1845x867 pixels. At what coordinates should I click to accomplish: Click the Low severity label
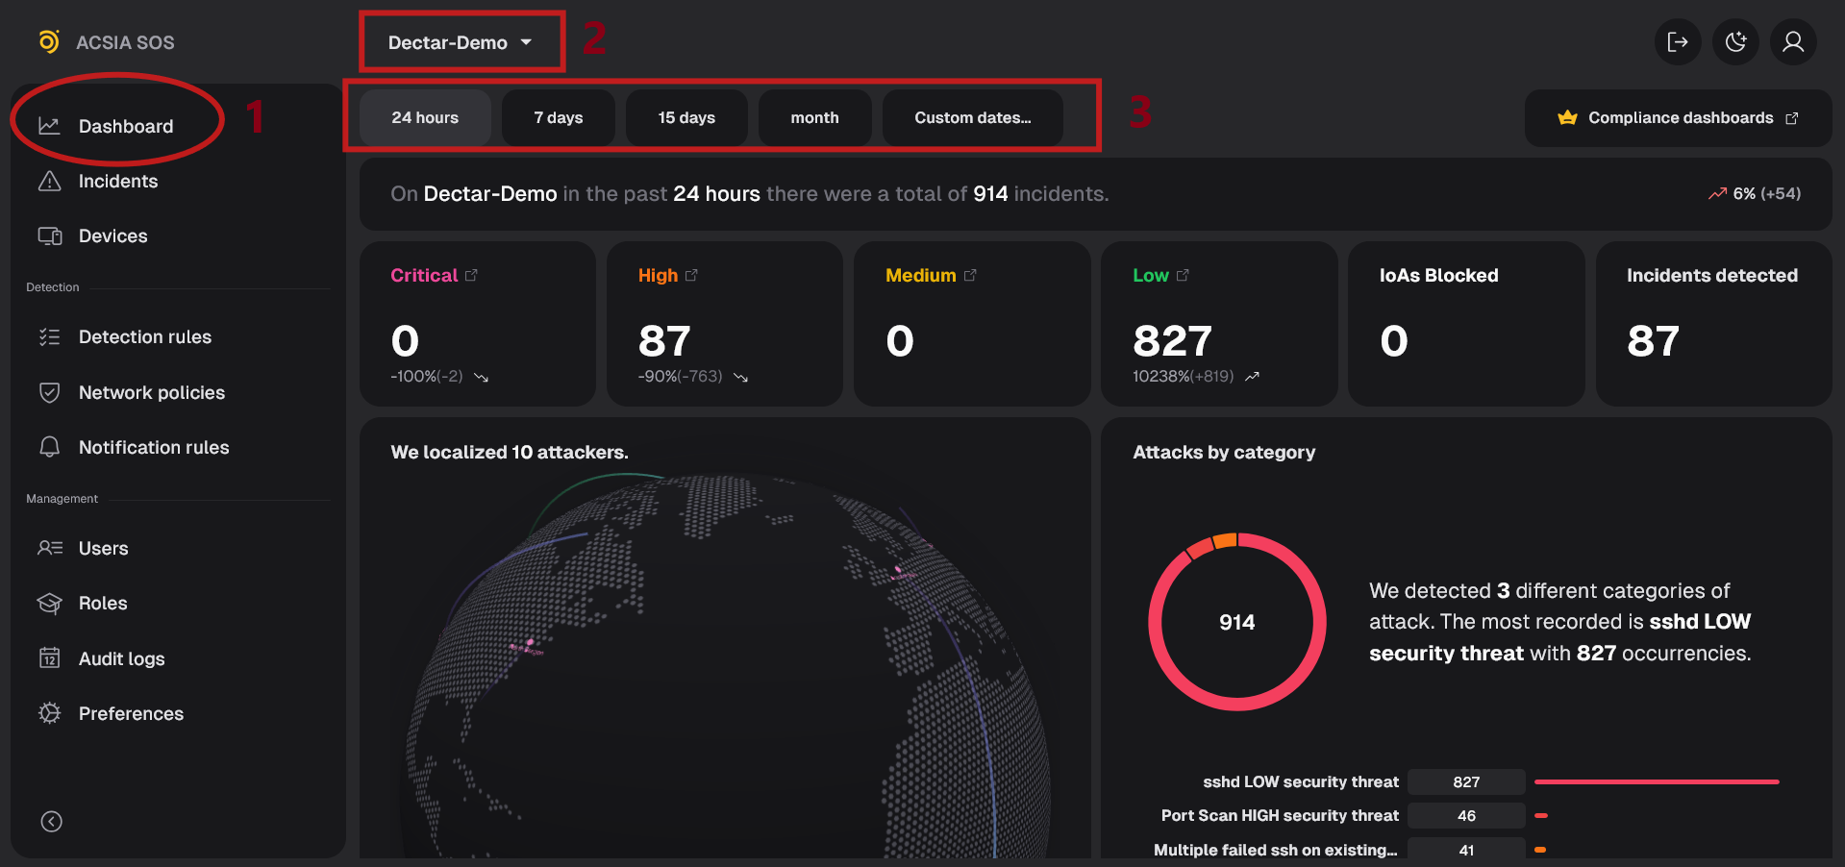coord(1151,275)
